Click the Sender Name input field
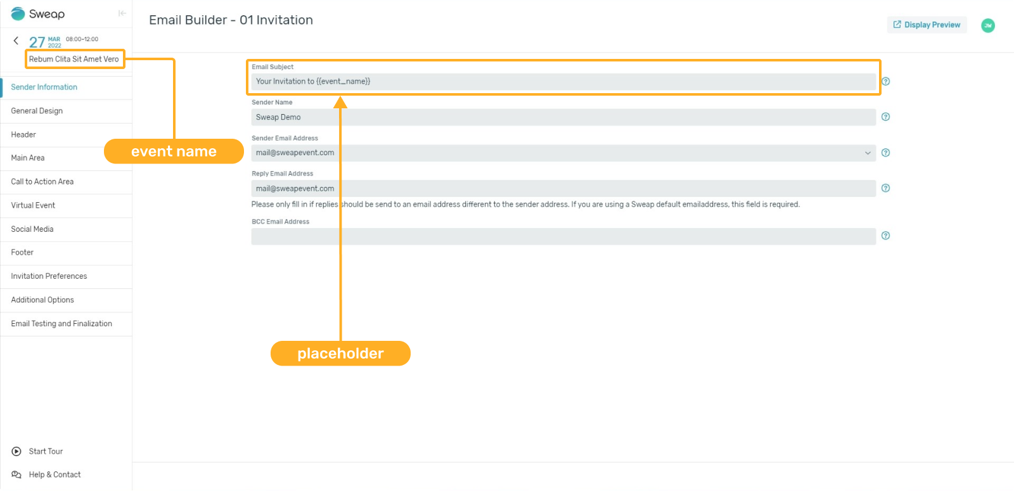This screenshot has height=491, width=1014. [x=563, y=117]
